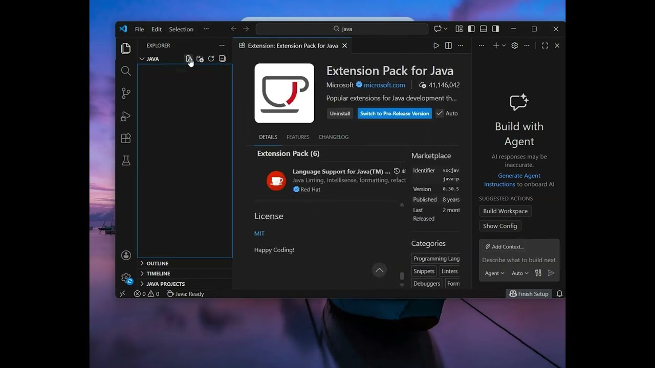Open the Selection menu
This screenshot has height=368, width=655.
click(181, 29)
